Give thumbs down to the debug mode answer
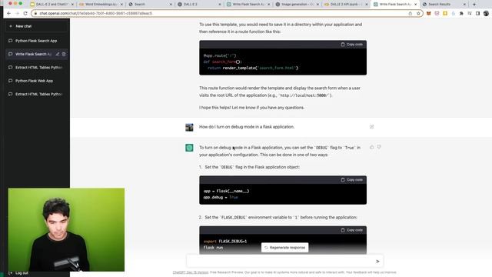 (x=379, y=147)
